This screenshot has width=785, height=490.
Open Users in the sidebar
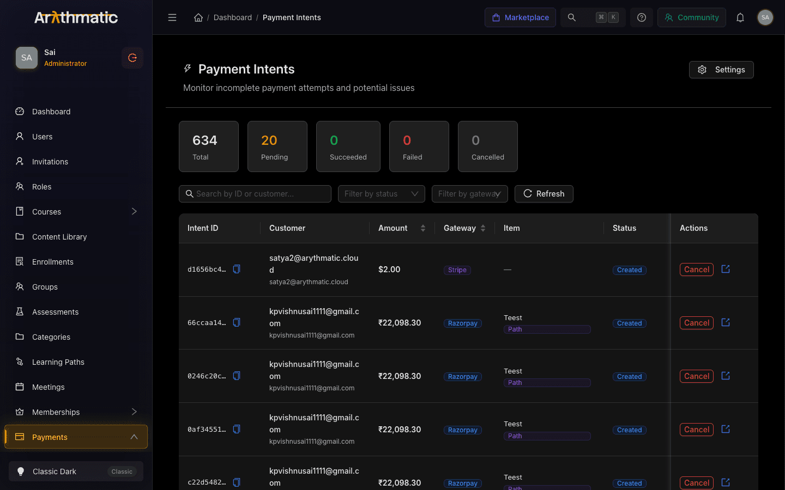click(x=76, y=136)
